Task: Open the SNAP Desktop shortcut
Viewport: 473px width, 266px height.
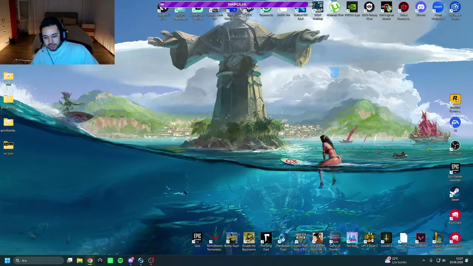Action: [318, 10]
